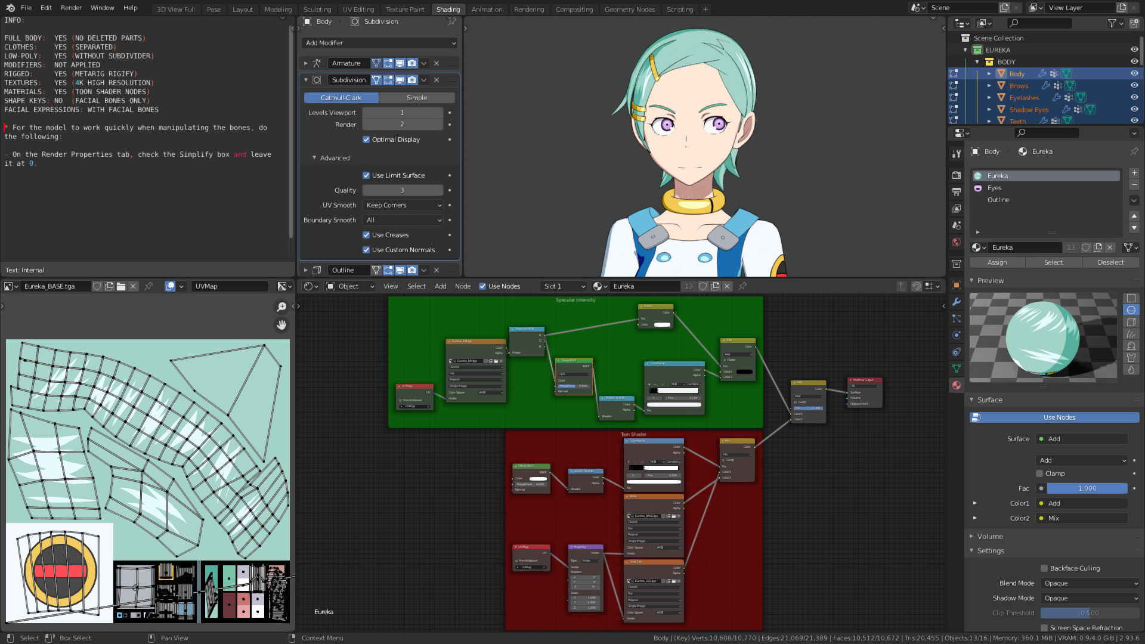1145x644 pixels.
Task: Open the Add Modifier dropdown
Action: (x=380, y=43)
